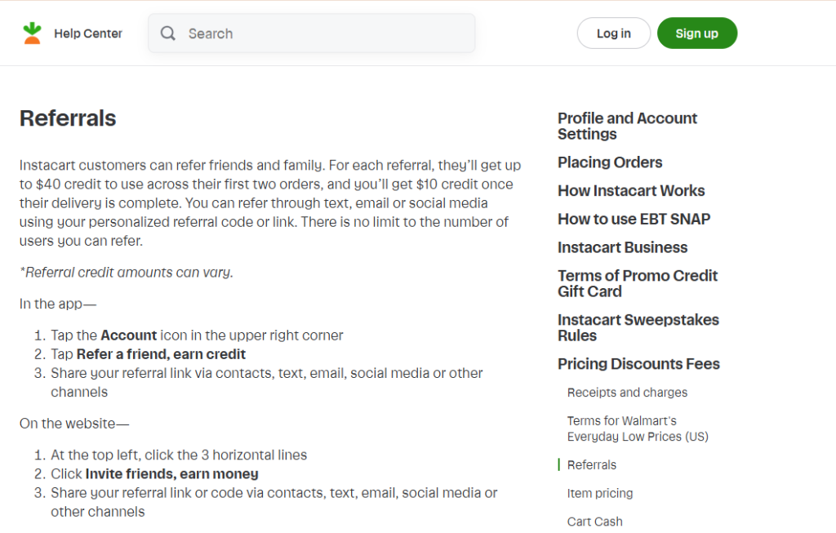The width and height of the screenshot is (836, 533).
Task: Click the Log in button
Action: (613, 33)
